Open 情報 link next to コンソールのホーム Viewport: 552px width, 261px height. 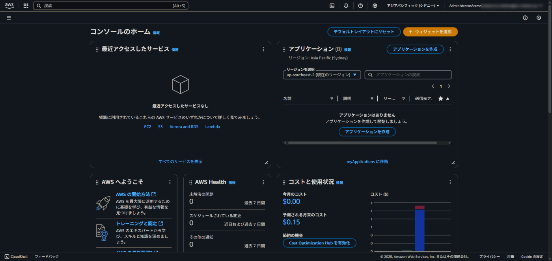tap(156, 33)
